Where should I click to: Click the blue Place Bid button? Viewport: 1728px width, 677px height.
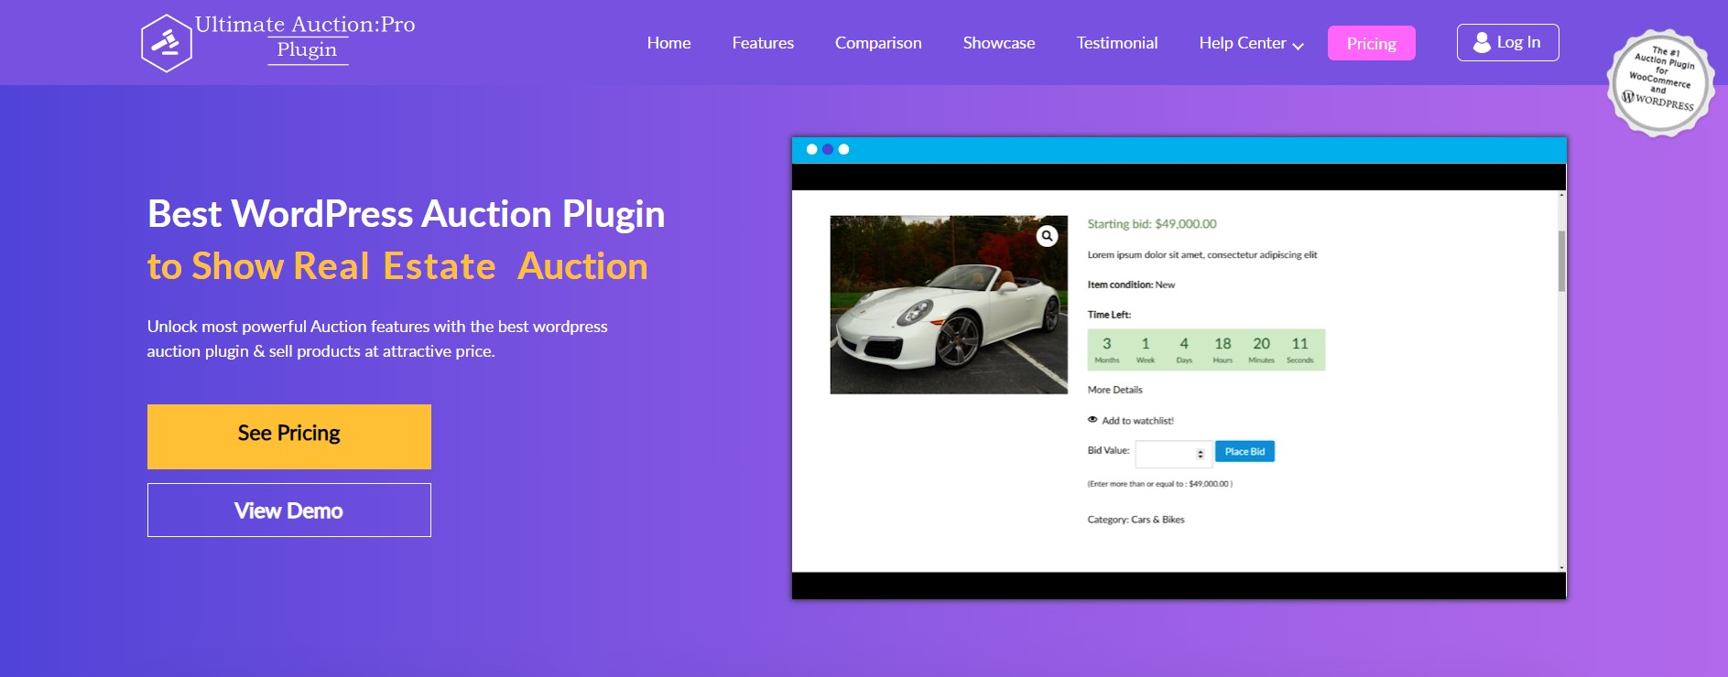[1244, 452]
